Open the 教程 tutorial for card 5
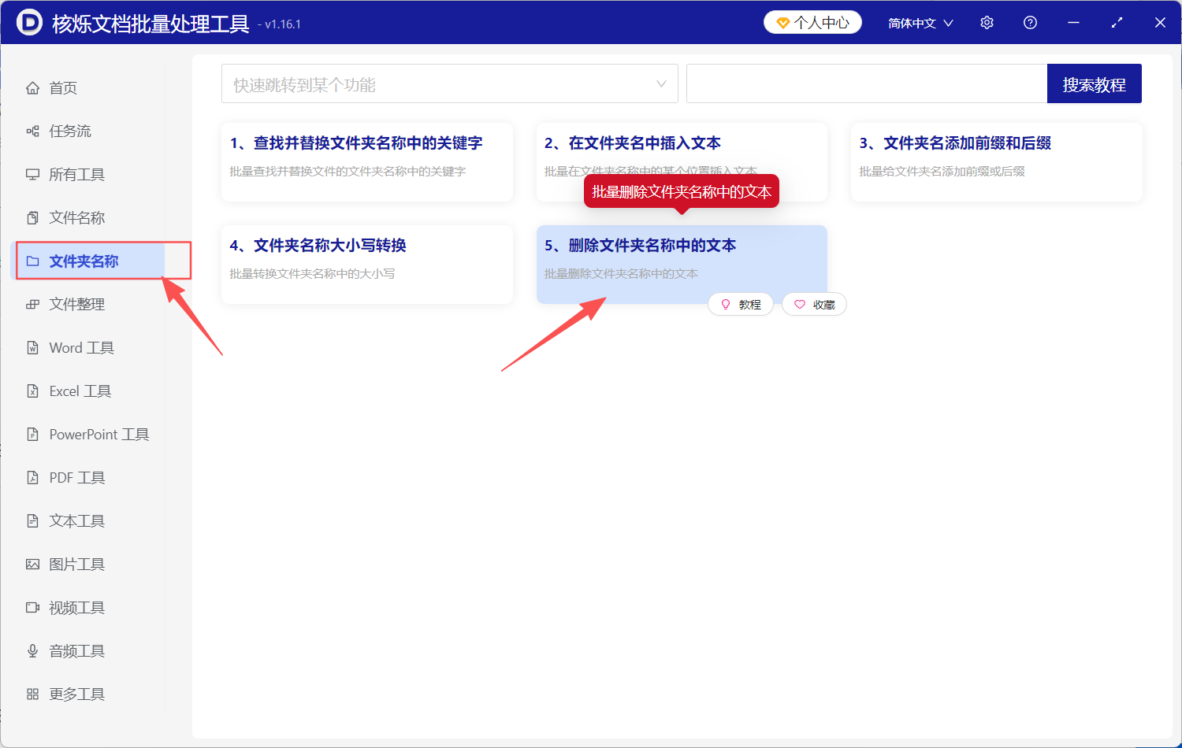Screen dimensions: 1182x748 coord(741,304)
